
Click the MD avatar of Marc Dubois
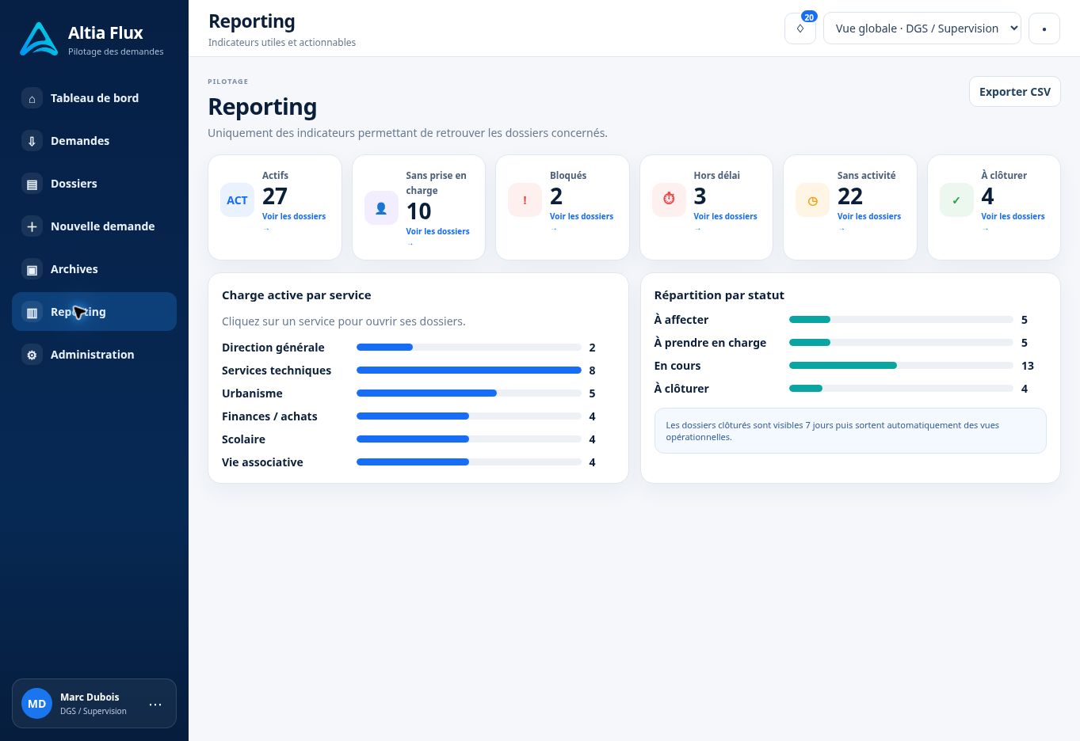(36, 704)
